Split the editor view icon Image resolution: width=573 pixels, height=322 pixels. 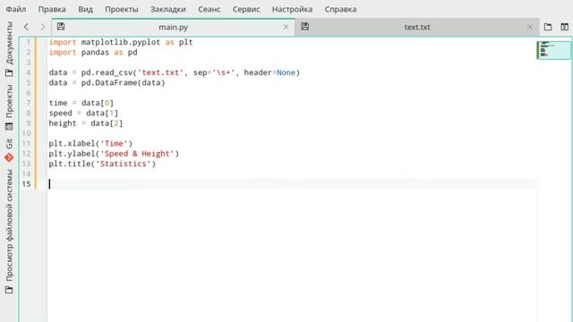[564, 27]
